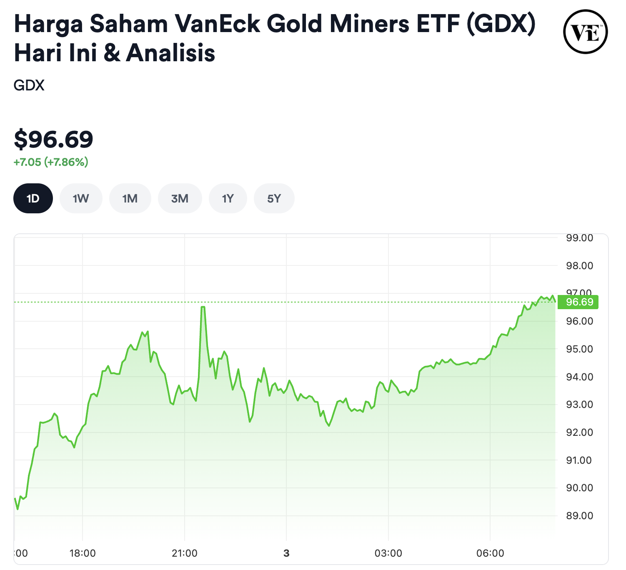626x570 pixels.
Task: Click the 06:00 time axis label
Action: pos(490,553)
